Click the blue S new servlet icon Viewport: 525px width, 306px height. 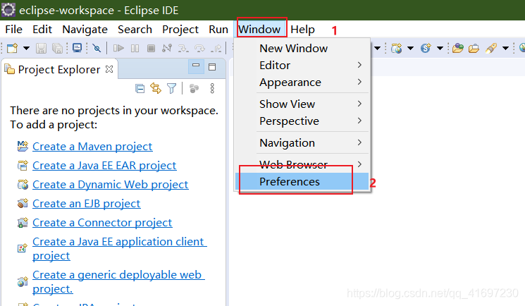pyautogui.click(x=426, y=48)
